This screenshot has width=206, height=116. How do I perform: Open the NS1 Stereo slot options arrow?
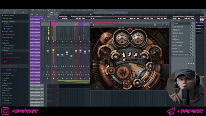point(173,30)
